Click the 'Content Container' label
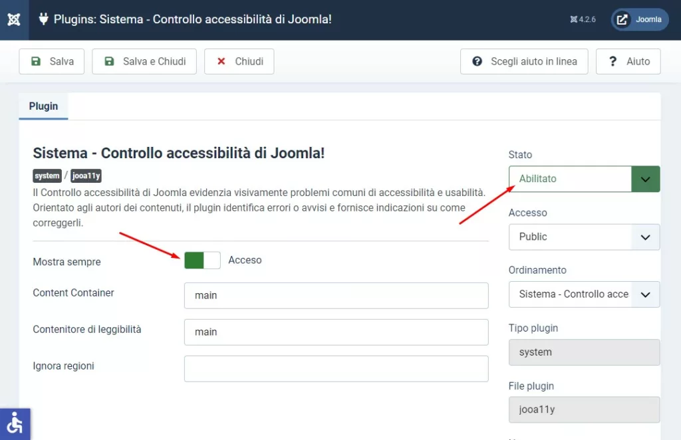The image size is (681, 440). pos(73,293)
